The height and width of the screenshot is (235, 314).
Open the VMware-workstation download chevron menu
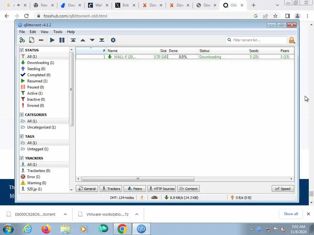[x=137, y=214]
